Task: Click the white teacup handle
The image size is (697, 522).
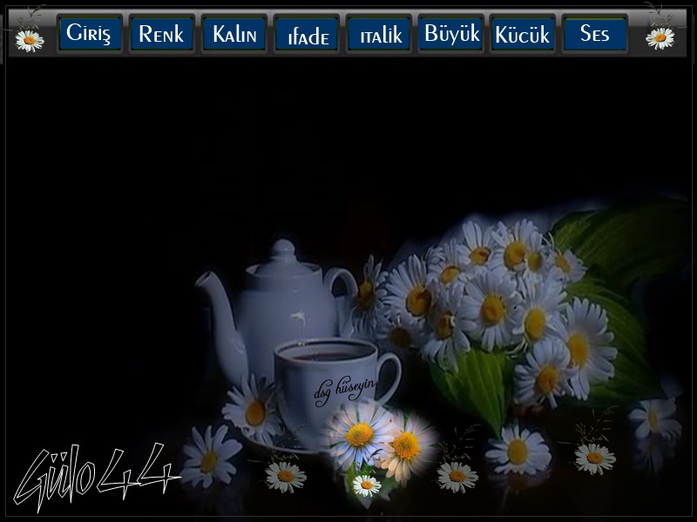Action: pyautogui.click(x=390, y=374)
